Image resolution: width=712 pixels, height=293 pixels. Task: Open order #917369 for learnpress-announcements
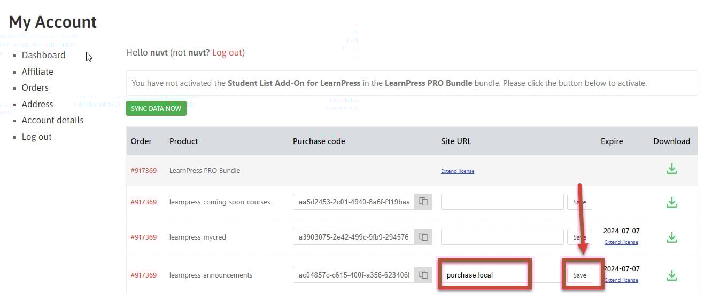pyautogui.click(x=144, y=275)
